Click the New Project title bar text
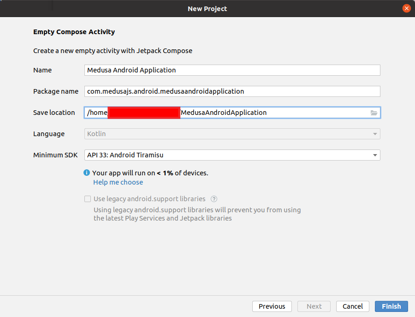The height and width of the screenshot is (317, 415). click(207, 9)
